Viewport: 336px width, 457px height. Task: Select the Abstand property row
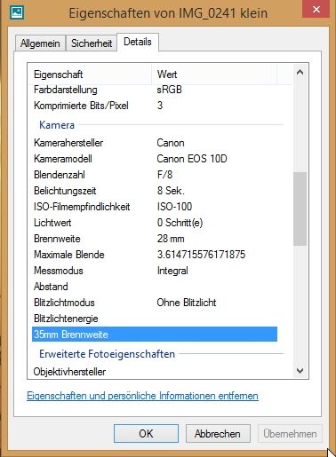point(155,287)
